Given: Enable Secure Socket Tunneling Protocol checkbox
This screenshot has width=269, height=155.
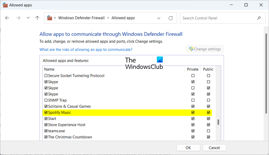Looking at the screenshot, I should coord(46,76).
